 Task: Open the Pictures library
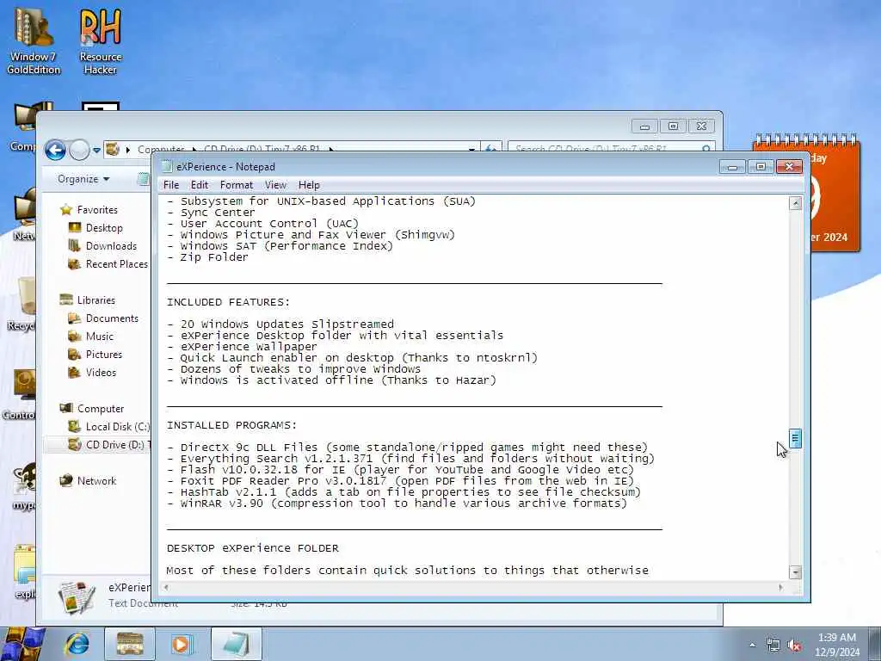click(x=104, y=354)
